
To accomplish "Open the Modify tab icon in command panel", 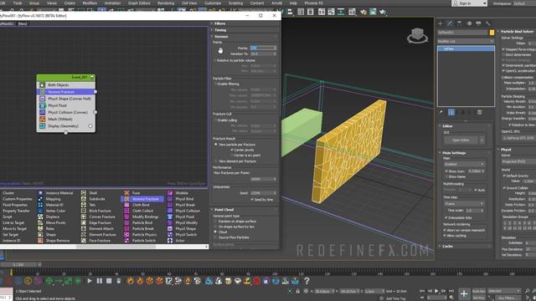I will click(x=450, y=23).
